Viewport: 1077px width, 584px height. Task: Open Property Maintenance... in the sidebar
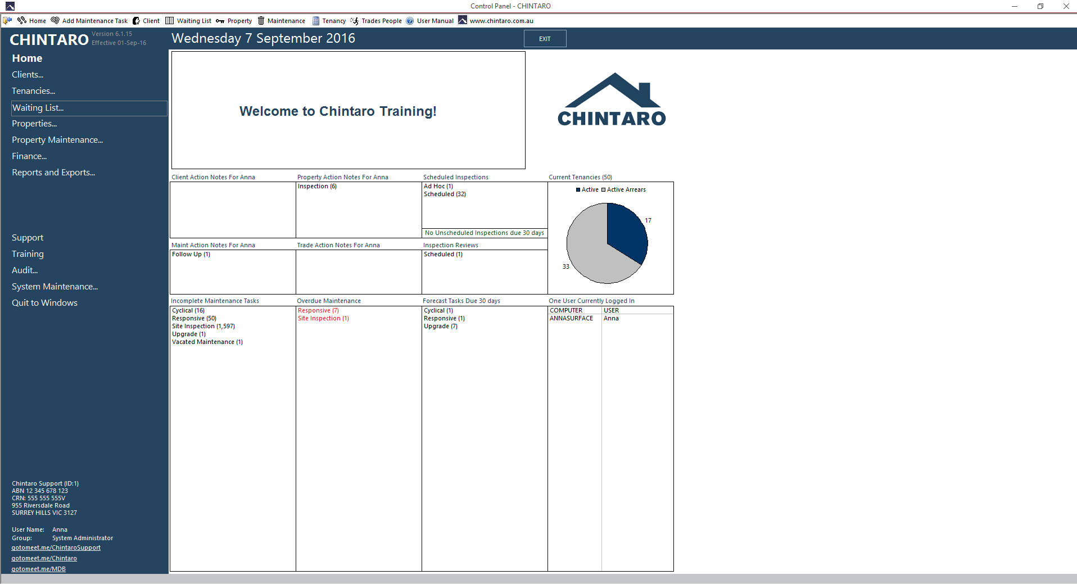coord(57,140)
